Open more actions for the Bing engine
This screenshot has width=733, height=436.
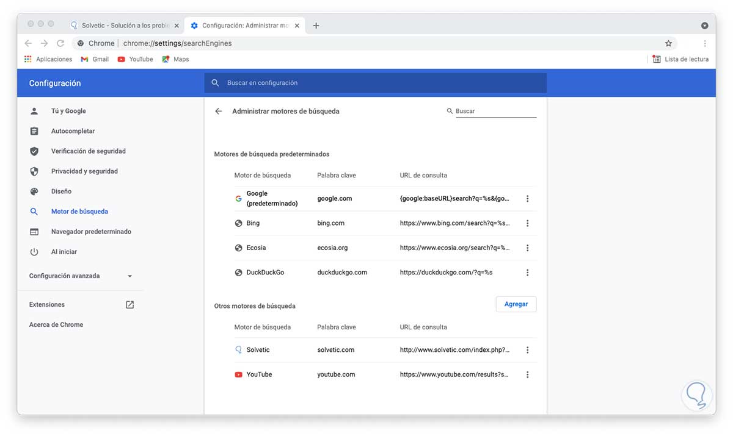(x=527, y=223)
